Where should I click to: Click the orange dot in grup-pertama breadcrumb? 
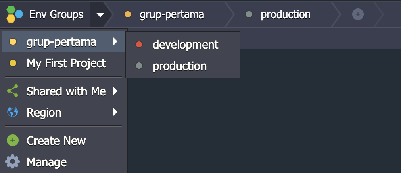click(x=127, y=14)
